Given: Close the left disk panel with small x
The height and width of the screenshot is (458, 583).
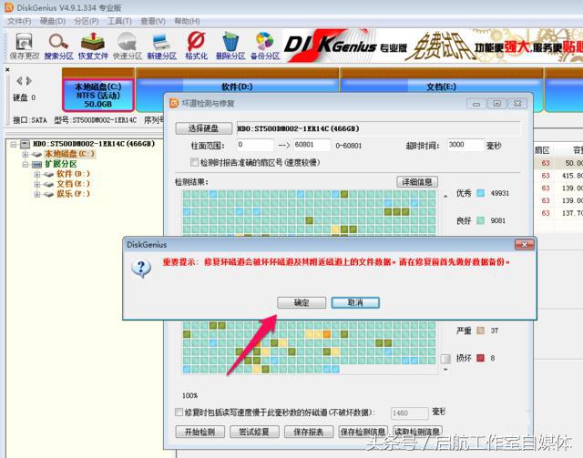Looking at the screenshot, I should click(7, 69).
